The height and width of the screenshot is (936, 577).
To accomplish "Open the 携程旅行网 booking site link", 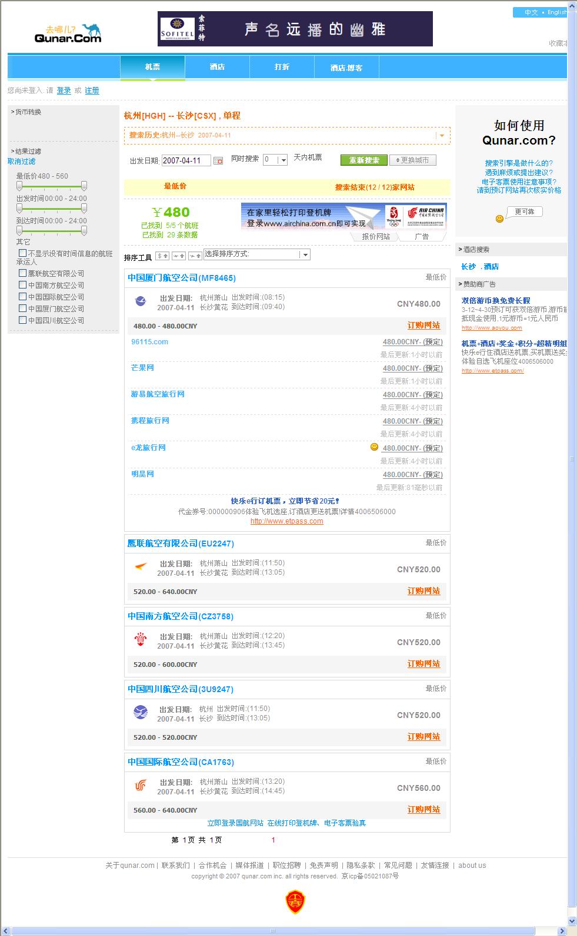I will (x=150, y=421).
